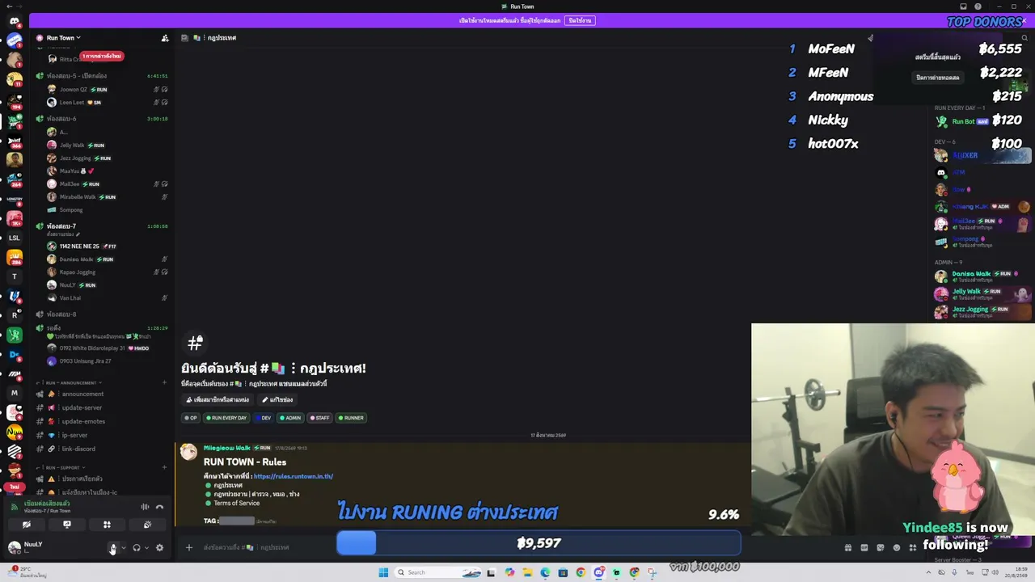Click the invite members icon beside Run Town
The image size is (1035, 582).
pos(165,38)
